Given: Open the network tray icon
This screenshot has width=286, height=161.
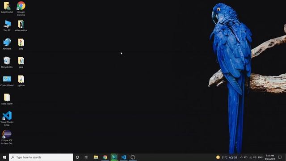Looking at the screenshot, I should [250, 157].
